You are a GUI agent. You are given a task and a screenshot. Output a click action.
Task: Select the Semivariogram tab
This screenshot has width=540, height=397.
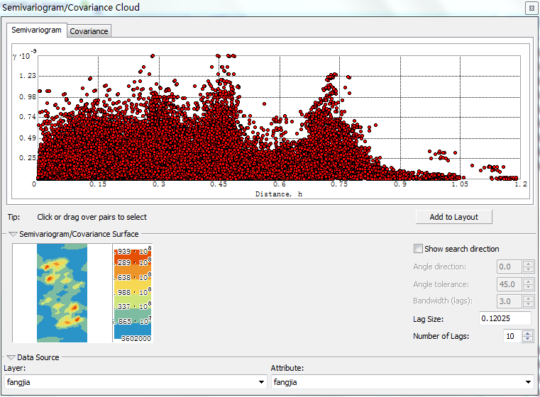click(x=37, y=30)
